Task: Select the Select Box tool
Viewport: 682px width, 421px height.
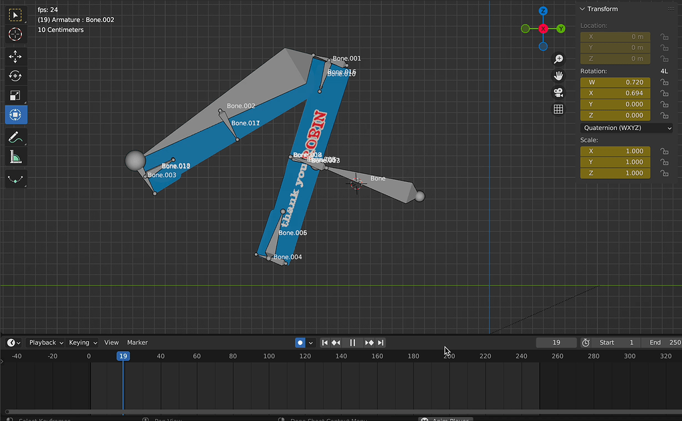Action: click(x=16, y=16)
